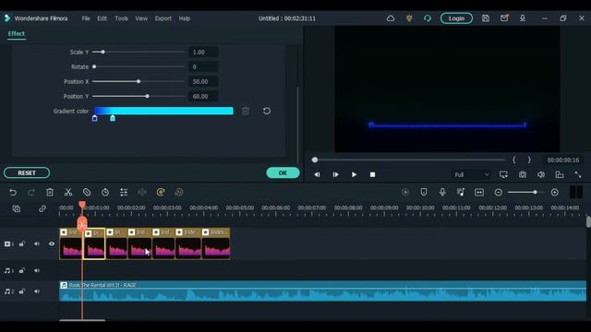Click the Undo arrow in timeline toolbar
Image resolution: width=591 pixels, height=332 pixels.
point(13,193)
